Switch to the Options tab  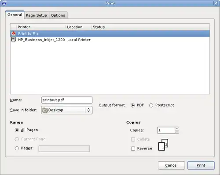(x=58, y=15)
